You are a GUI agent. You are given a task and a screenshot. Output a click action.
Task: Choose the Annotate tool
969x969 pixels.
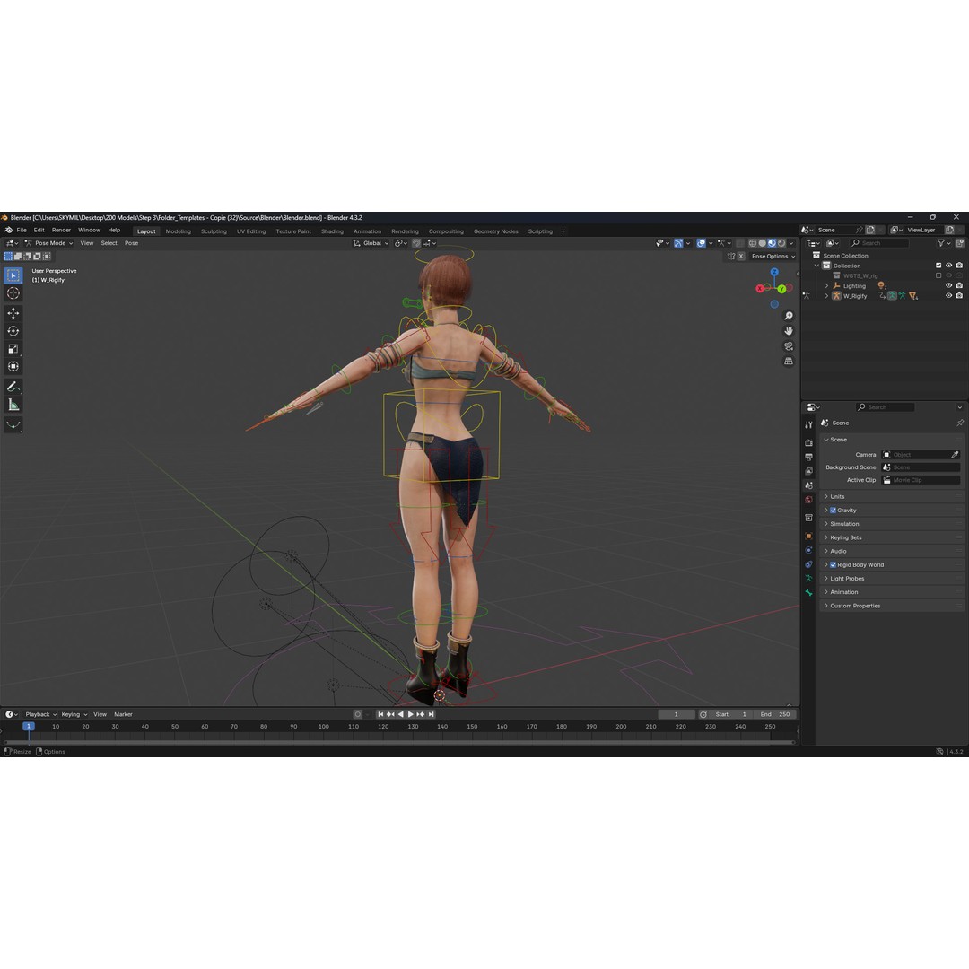[13, 387]
